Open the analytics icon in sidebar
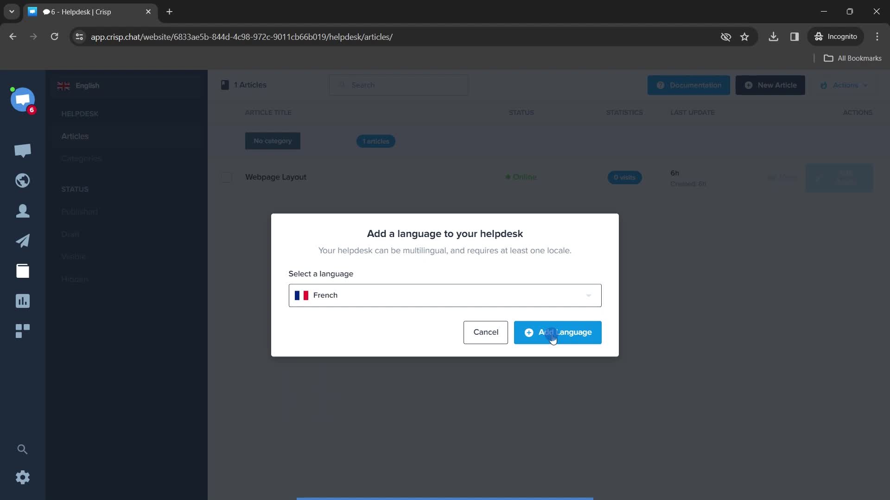 pyautogui.click(x=23, y=301)
